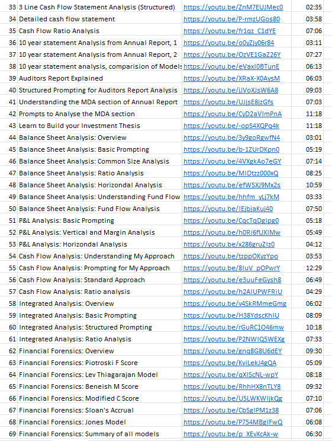
Task: Open the link https://youtu.be/4VXgkAo7eGY
Action: coord(233,161)
